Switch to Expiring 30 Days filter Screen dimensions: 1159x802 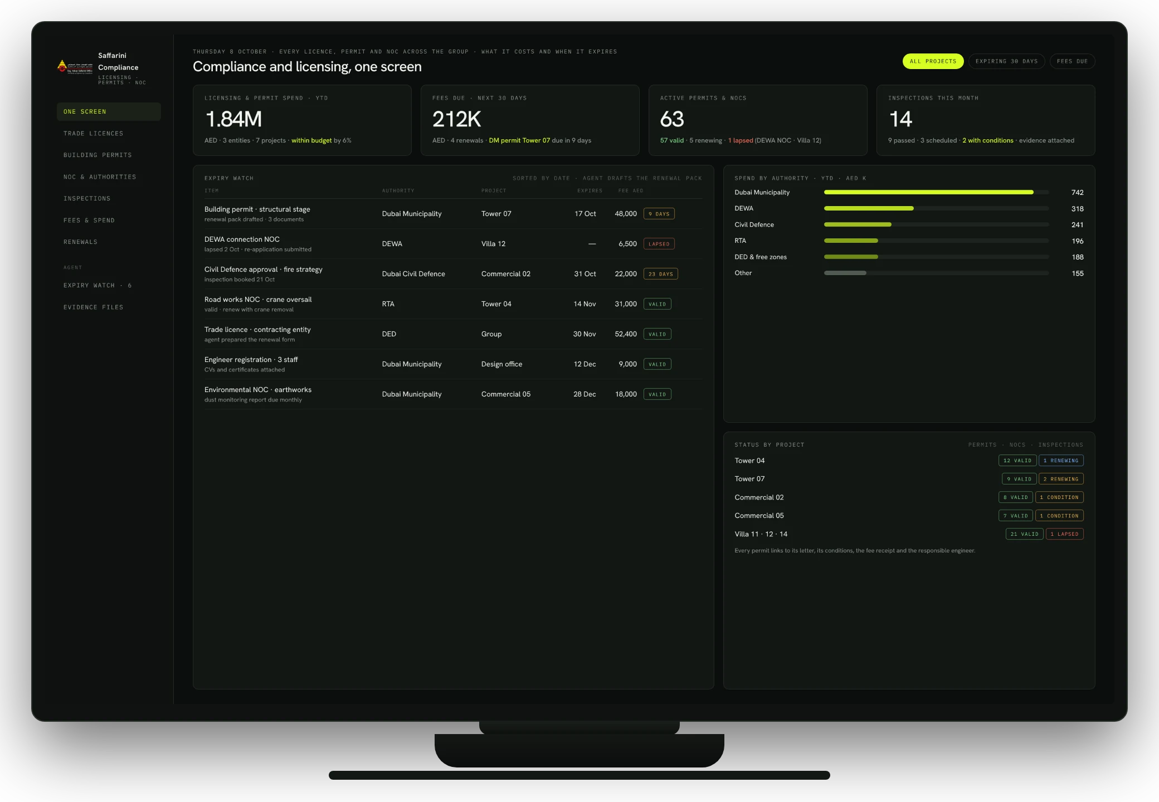click(1006, 61)
